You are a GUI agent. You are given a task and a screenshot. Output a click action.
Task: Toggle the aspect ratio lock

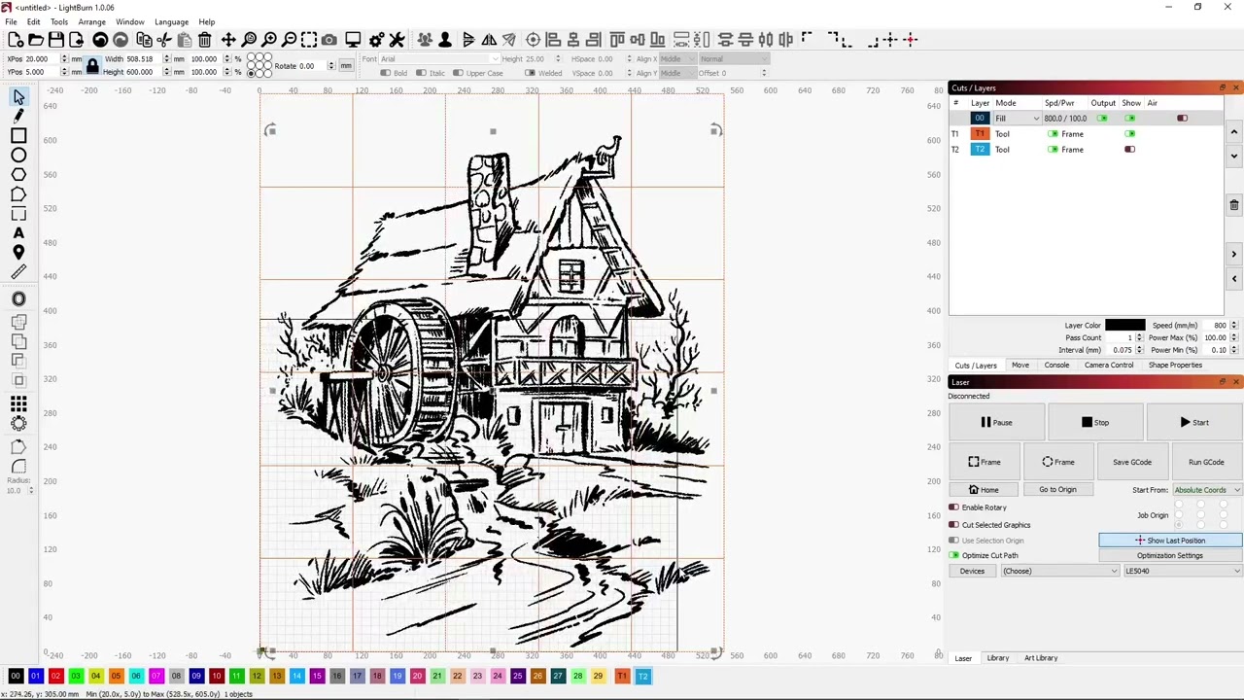[x=92, y=66]
